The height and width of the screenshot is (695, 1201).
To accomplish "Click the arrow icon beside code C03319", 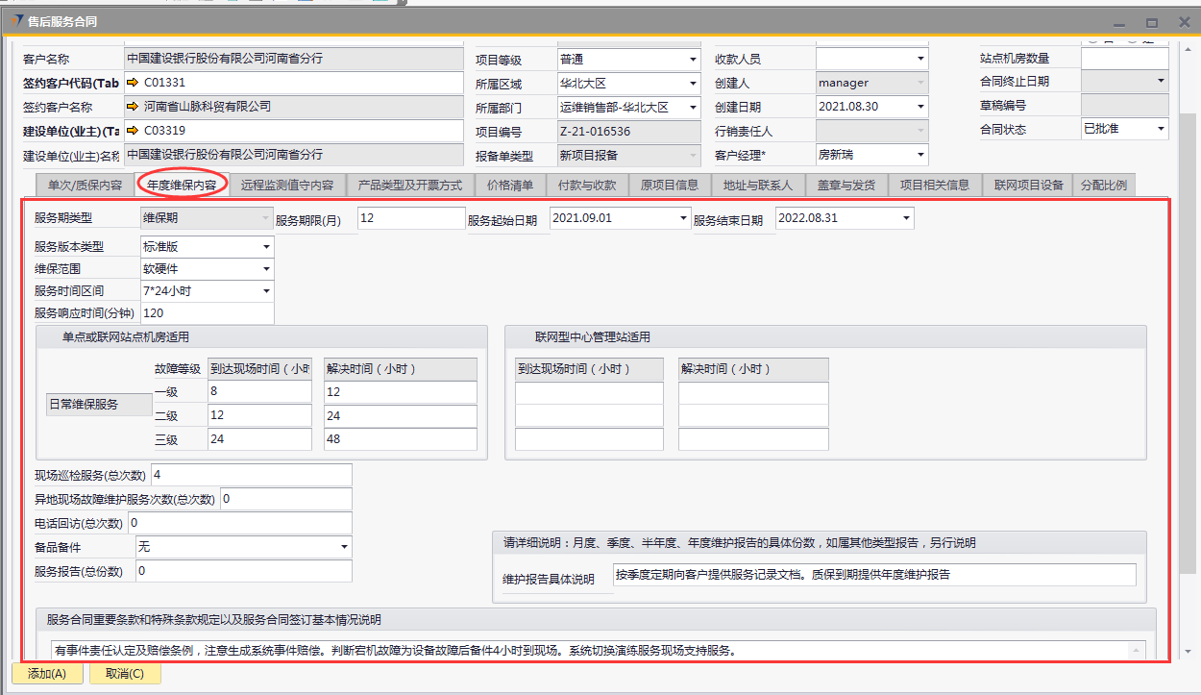I will tap(133, 131).
